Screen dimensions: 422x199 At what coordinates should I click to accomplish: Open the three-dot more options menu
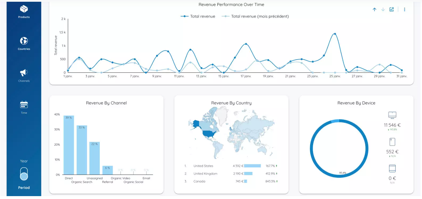[x=404, y=10]
